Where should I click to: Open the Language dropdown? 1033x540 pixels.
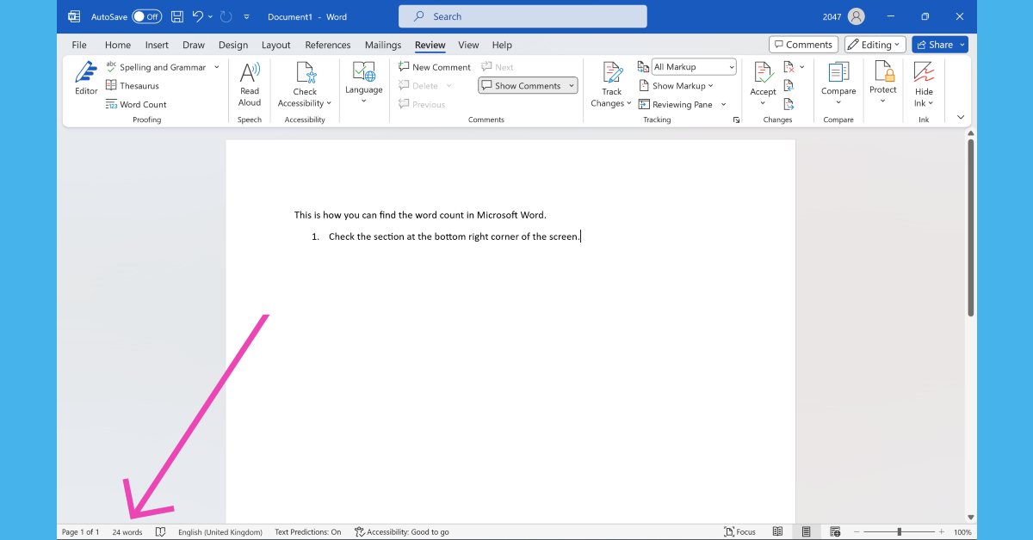[x=363, y=83]
